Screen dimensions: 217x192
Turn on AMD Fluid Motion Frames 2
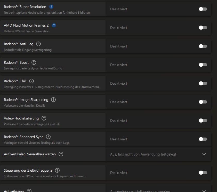pos(203,28)
